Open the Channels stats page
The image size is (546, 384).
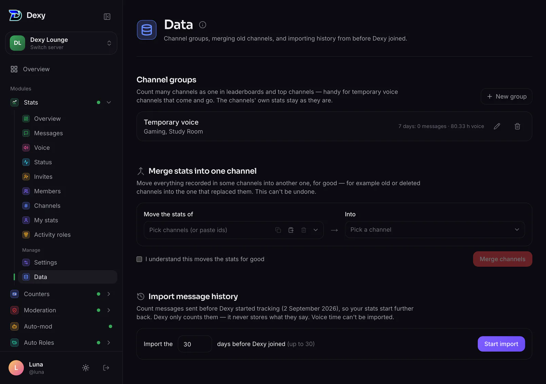click(x=68, y=206)
